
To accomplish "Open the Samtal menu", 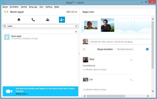I will click(x=24, y=7).
